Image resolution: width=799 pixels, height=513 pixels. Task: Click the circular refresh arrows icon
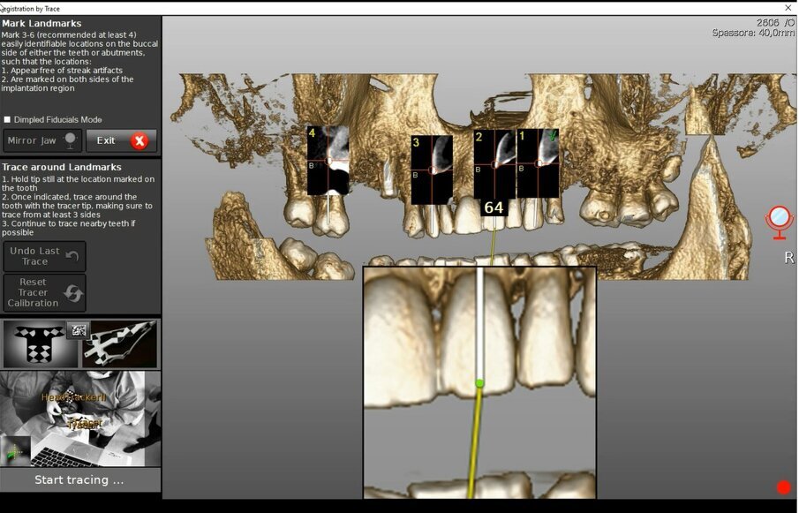click(x=73, y=293)
